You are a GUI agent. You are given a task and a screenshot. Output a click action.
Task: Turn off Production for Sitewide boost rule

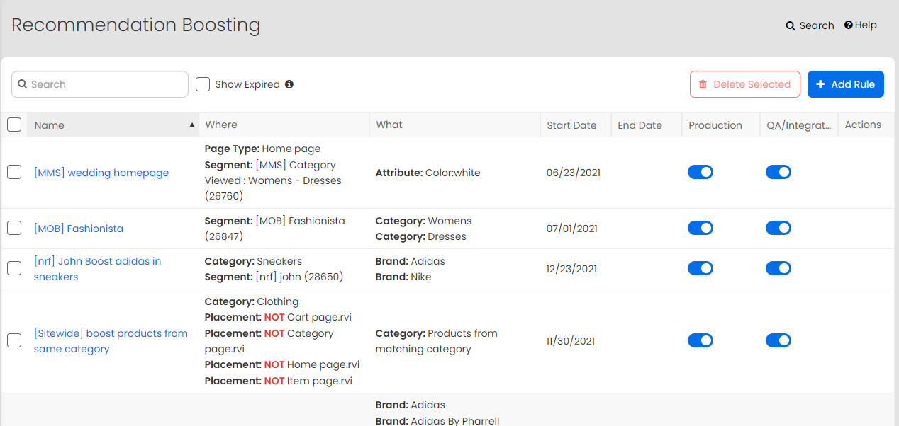click(700, 340)
